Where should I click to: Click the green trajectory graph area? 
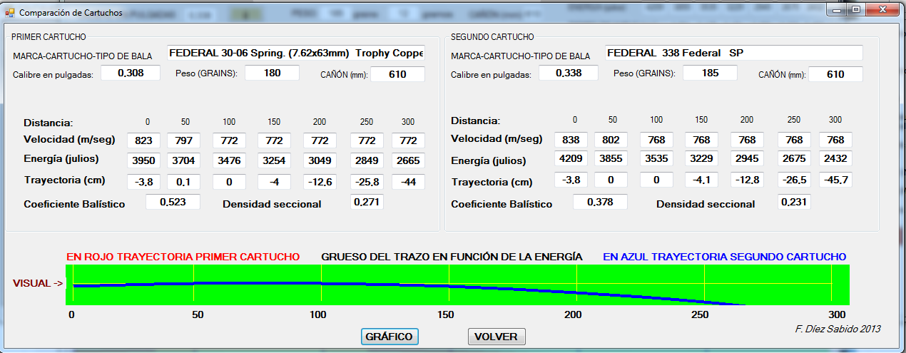[x=457, y=275]
